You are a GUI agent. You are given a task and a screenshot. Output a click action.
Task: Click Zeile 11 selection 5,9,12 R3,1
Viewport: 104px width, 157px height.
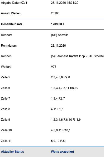[59, 141]
